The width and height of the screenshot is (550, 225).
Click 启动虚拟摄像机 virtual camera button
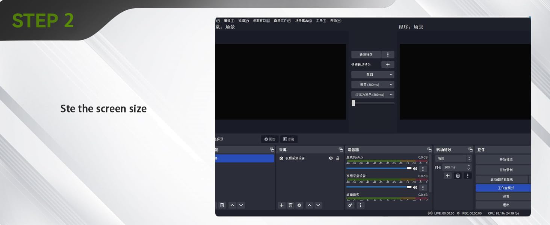click(x=502, y=180)
